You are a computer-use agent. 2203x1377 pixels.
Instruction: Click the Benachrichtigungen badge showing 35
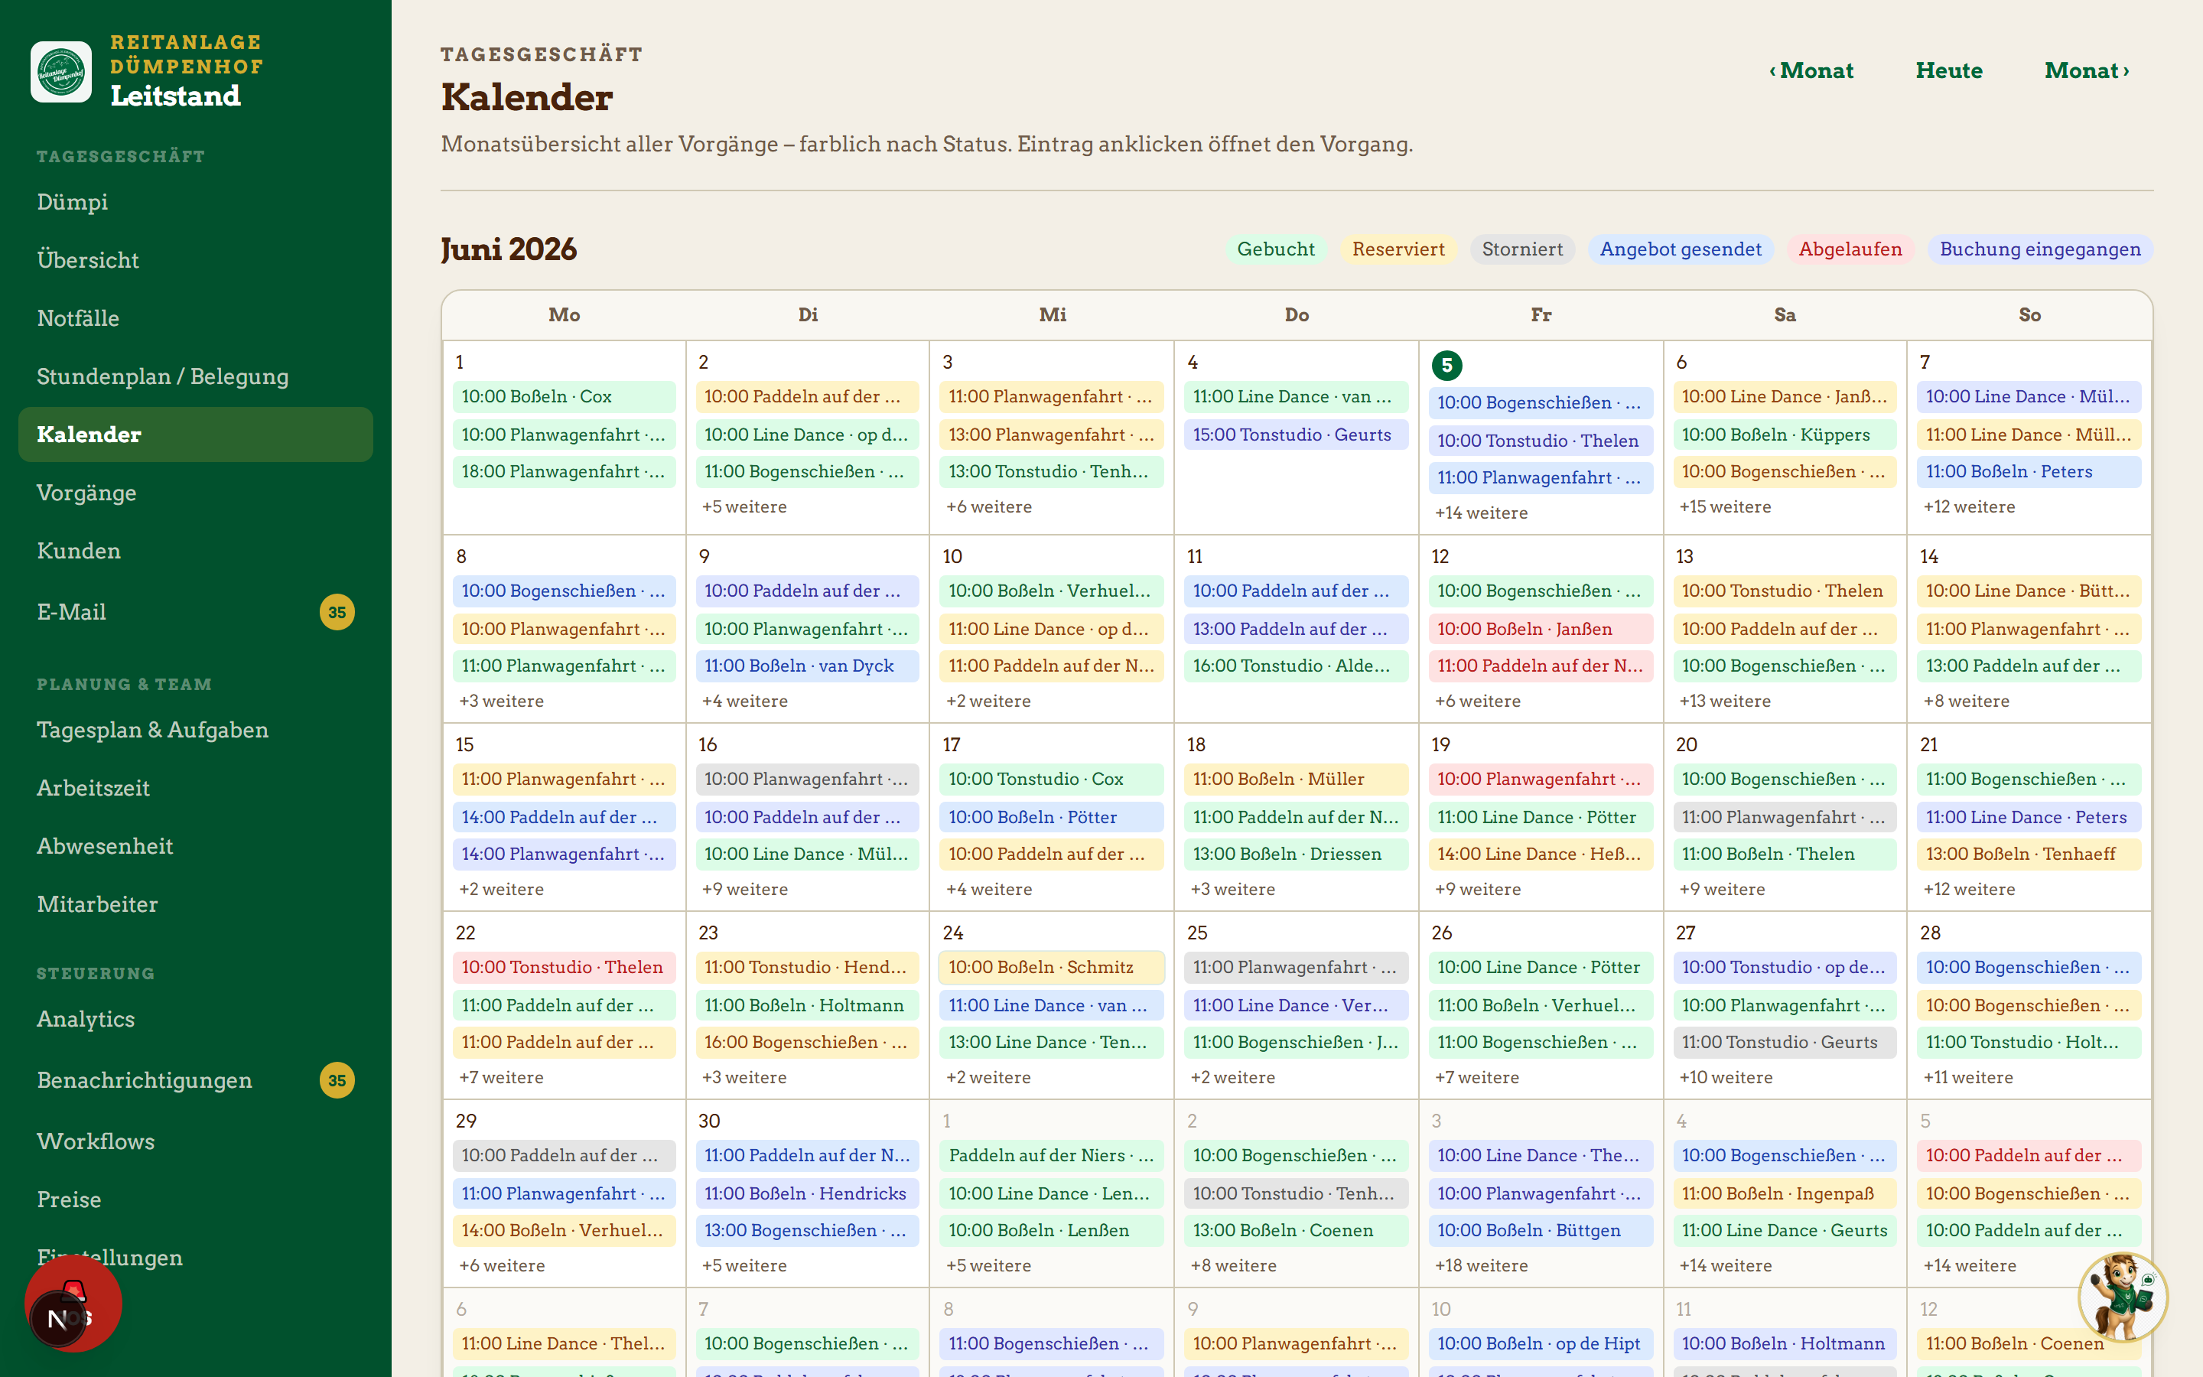click(337, 1080)
